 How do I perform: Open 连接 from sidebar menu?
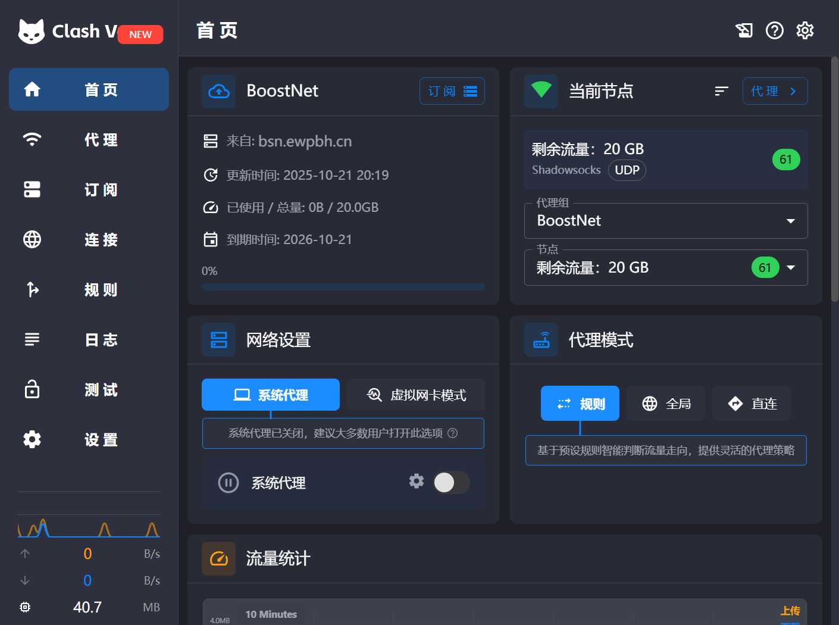pos(89,239)
